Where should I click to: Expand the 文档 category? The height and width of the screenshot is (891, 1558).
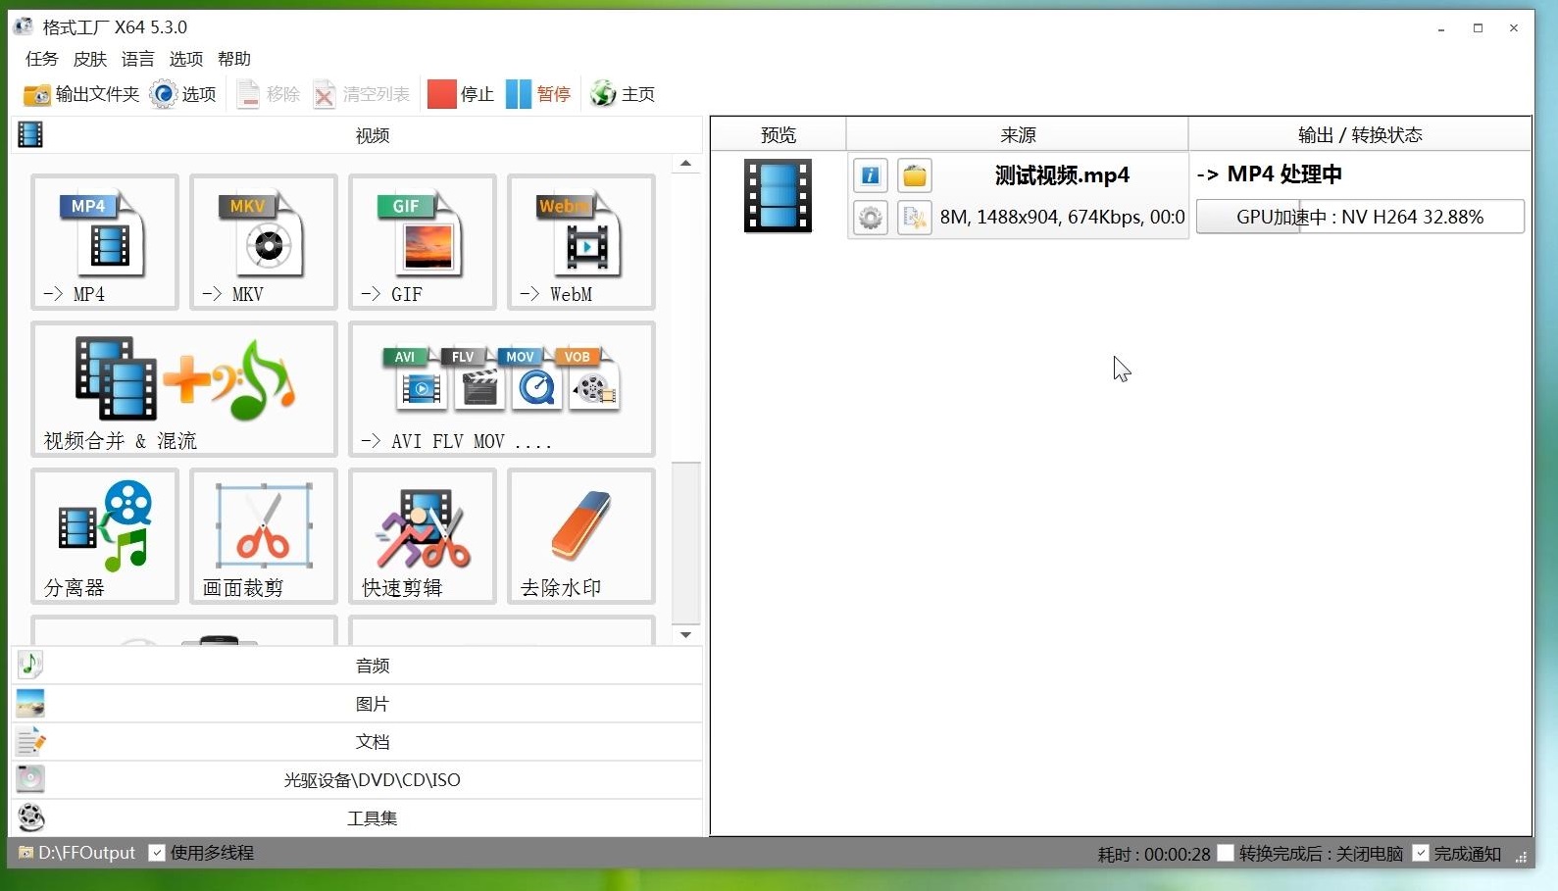[x=357, y=742]
